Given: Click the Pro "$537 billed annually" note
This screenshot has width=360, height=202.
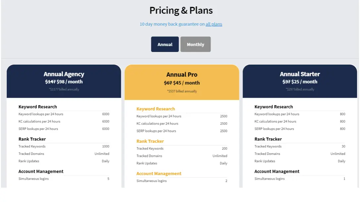Looking at the screenshot, I should [x=182, y=91].
